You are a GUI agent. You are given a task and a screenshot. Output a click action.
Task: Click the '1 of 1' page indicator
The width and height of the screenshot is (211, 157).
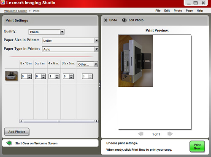pos(156,134)
